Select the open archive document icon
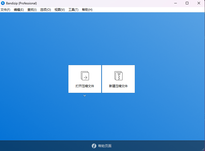This screenshot has width=205, height=151. tap(85, 75)
